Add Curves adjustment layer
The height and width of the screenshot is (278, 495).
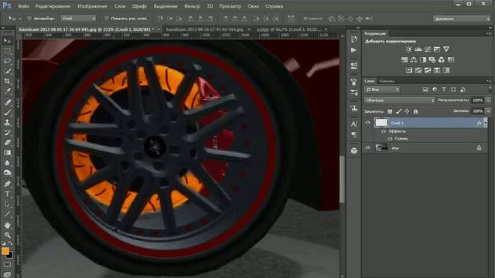coord(428,49)
